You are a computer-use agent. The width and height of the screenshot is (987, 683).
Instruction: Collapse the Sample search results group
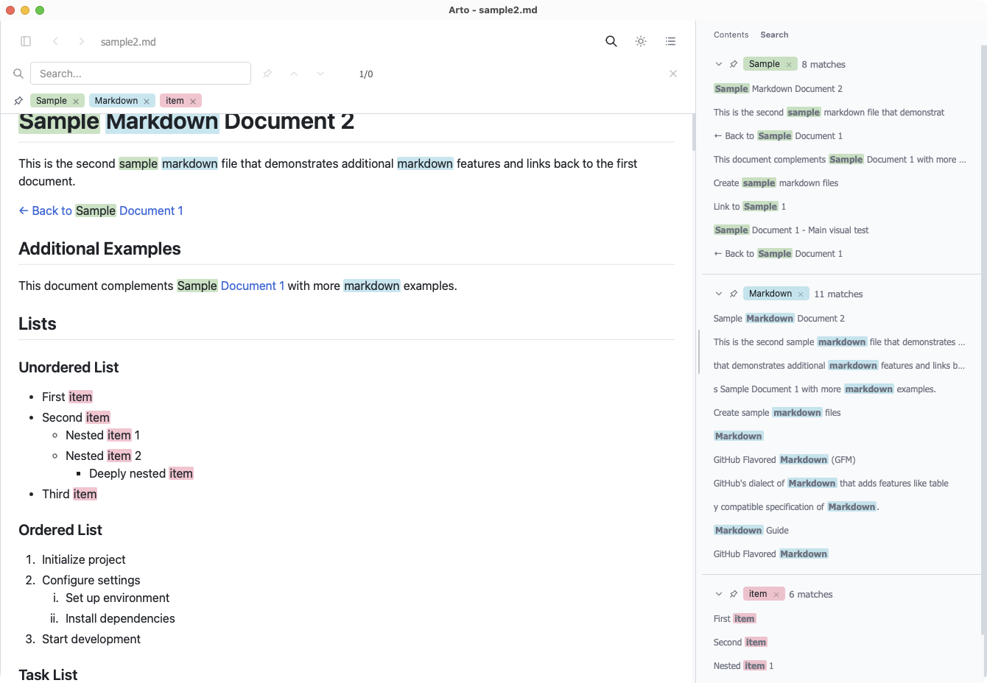719,64
